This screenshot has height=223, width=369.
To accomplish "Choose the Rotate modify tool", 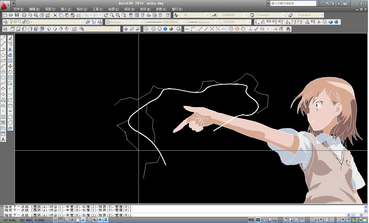I will click(10, 72).
